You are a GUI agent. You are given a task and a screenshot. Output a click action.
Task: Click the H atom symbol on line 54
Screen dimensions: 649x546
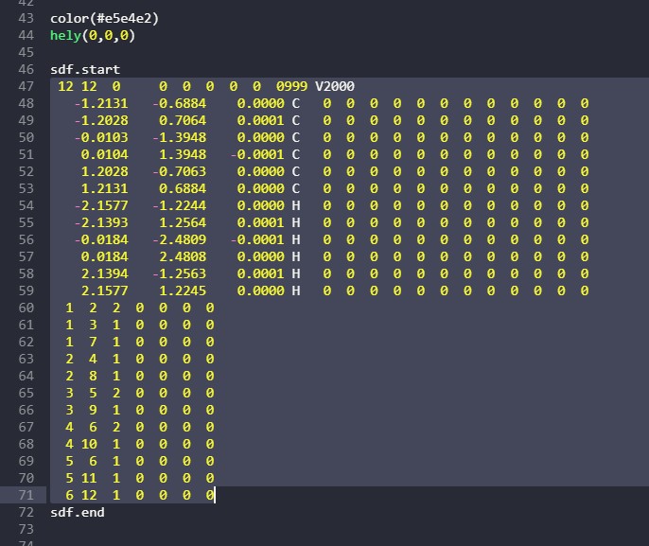coord(296,205)
